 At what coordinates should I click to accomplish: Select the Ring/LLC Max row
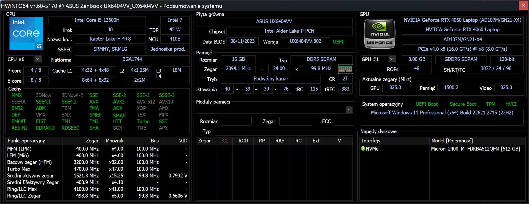tap(97, 189)
